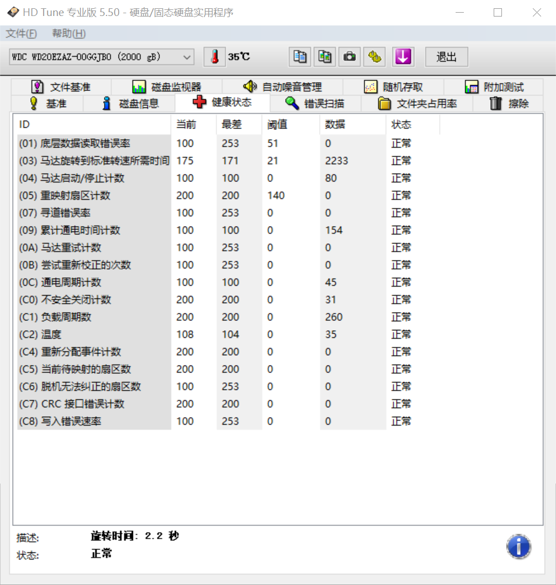Click the temperature thermometer icon

point(215,57)
